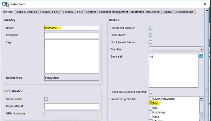The height and width of the screenshot is (121, 211).
Task: Enable Cross mount points checkbox
Action: [x=150, y=92]
